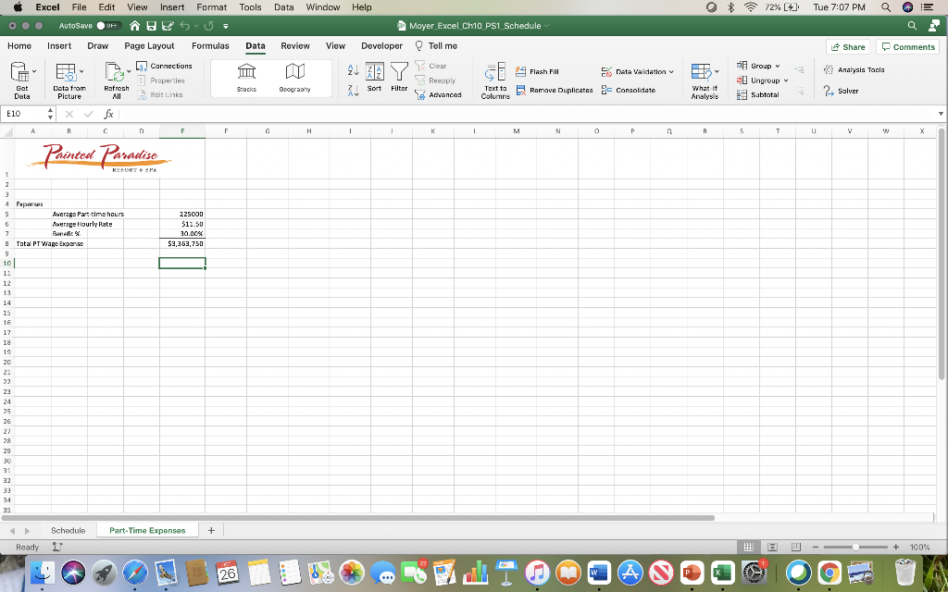Click the zoom in plus button
Image resolution: width=948 pixels, height=592 pixels.
click(896, 547)
